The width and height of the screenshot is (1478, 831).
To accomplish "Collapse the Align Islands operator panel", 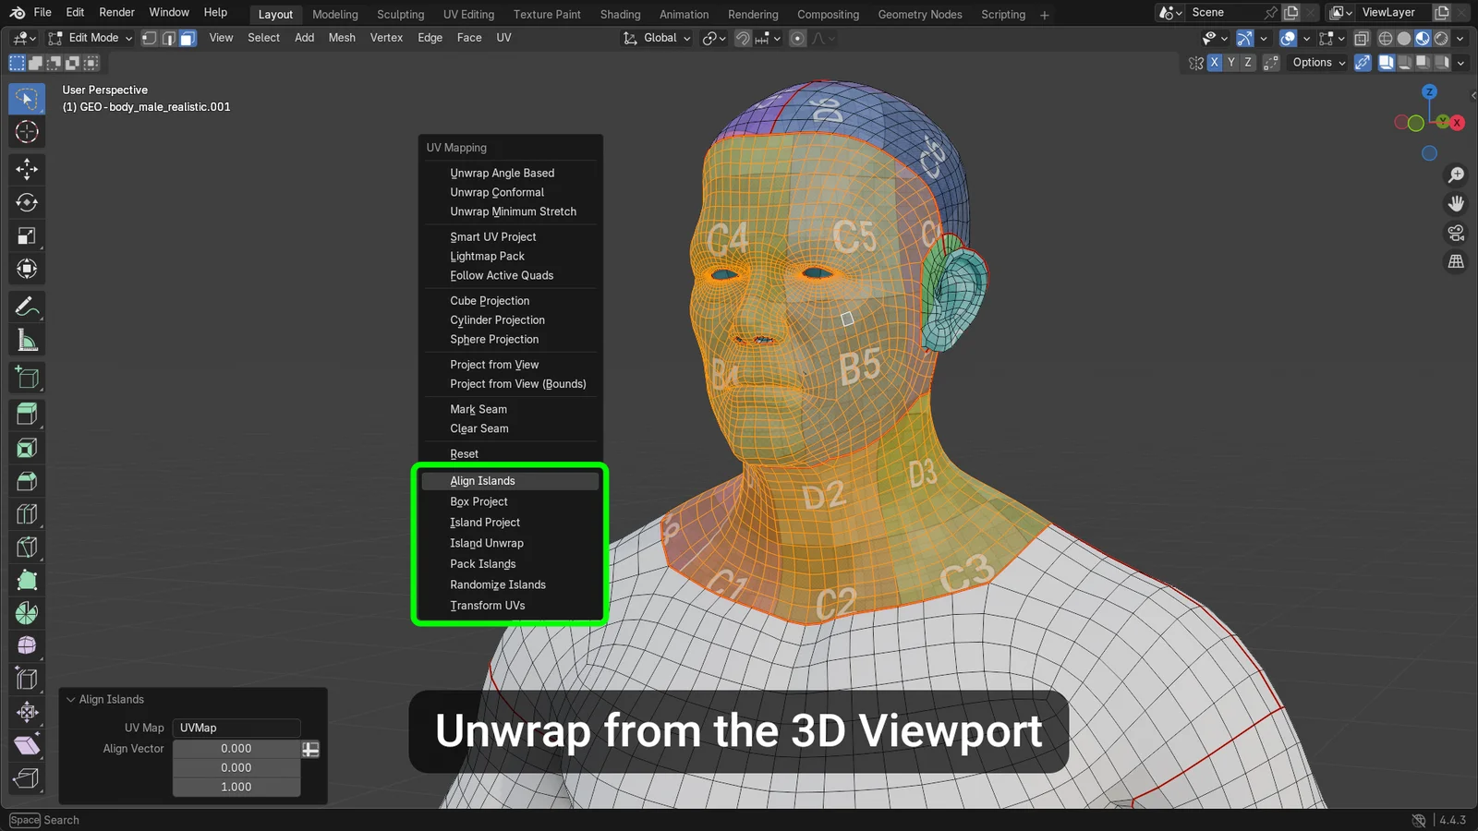I will point(71,699).
